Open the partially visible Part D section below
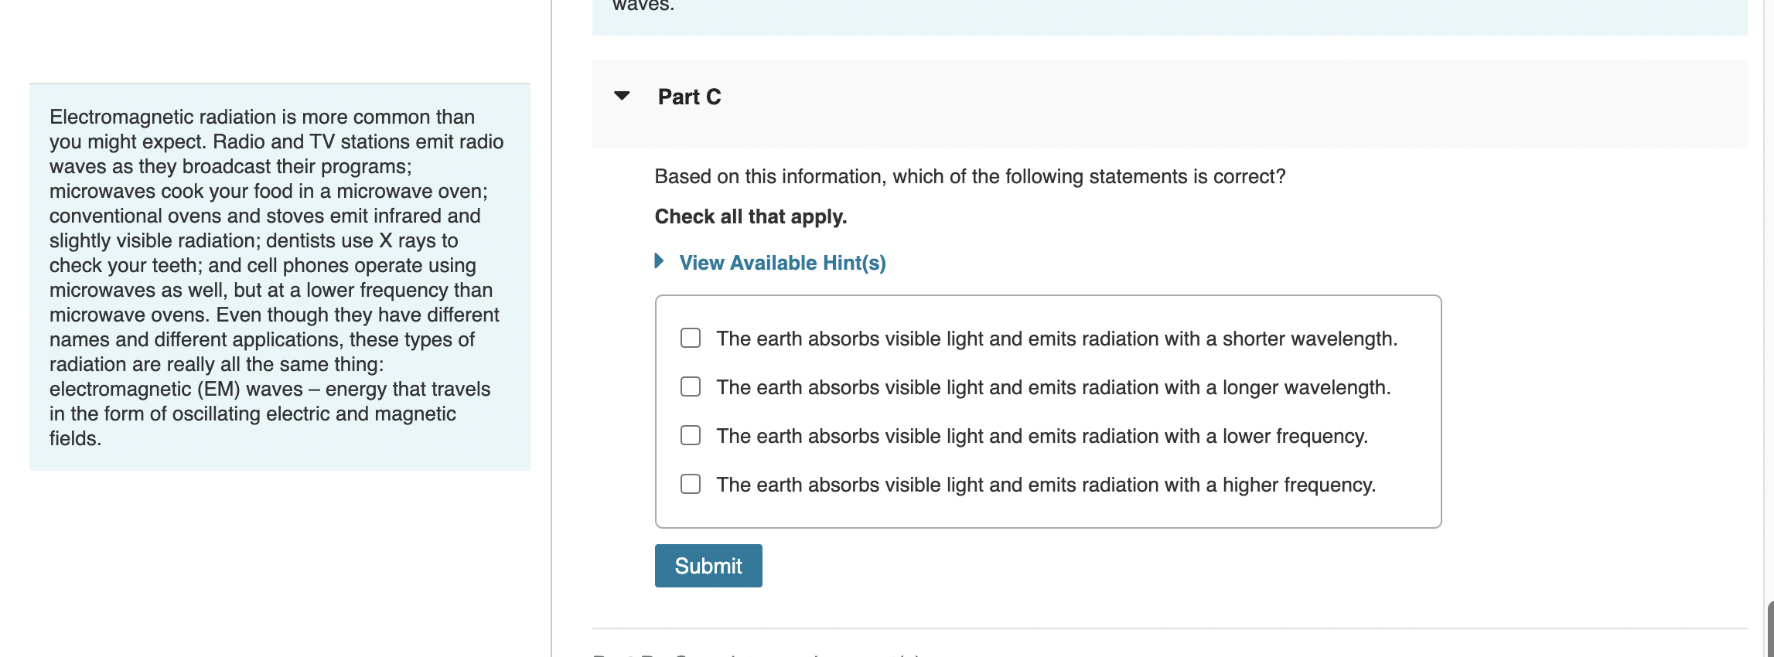1774x657 pixels. [x=758, y=654]
